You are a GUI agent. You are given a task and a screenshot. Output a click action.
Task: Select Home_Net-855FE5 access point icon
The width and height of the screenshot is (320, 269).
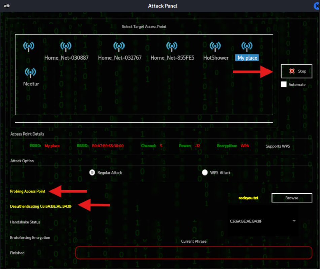pos(172,47)
